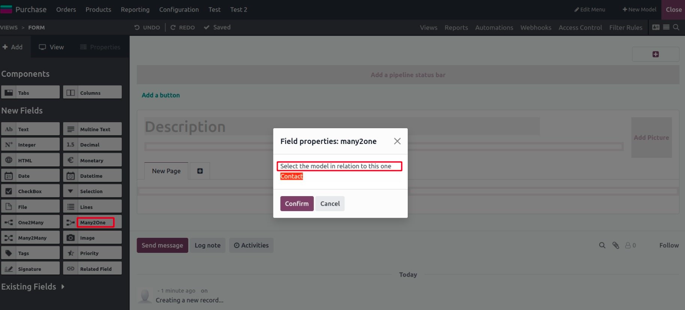Viewport: 685px width, 310px height.
Task: Select the Signature field icon
Action: (9, 269)
